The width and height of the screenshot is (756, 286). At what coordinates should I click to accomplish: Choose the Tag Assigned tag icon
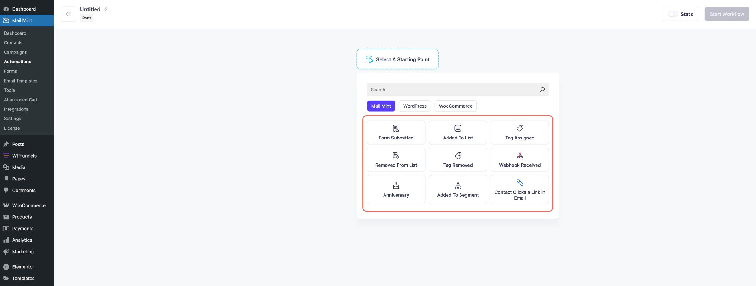coord(520,128)
